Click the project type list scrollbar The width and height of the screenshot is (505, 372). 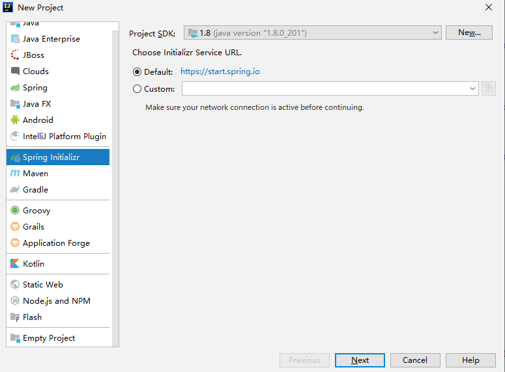(115, 188)
